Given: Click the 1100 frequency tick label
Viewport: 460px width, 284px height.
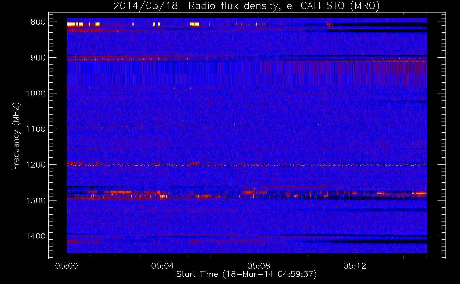Looking at the screenshot, I should tap(36, 129).
